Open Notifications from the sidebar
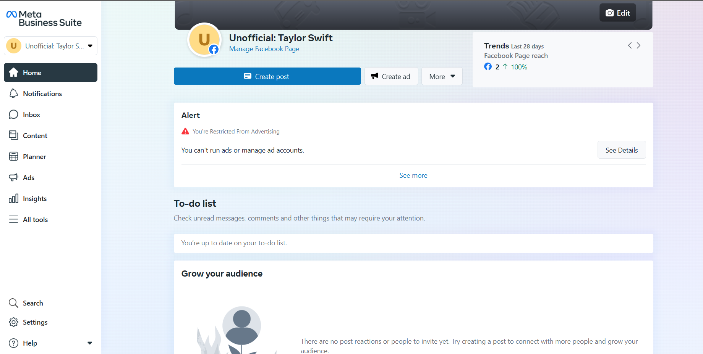This screenshot has width=703, height=354. point(50,93)
